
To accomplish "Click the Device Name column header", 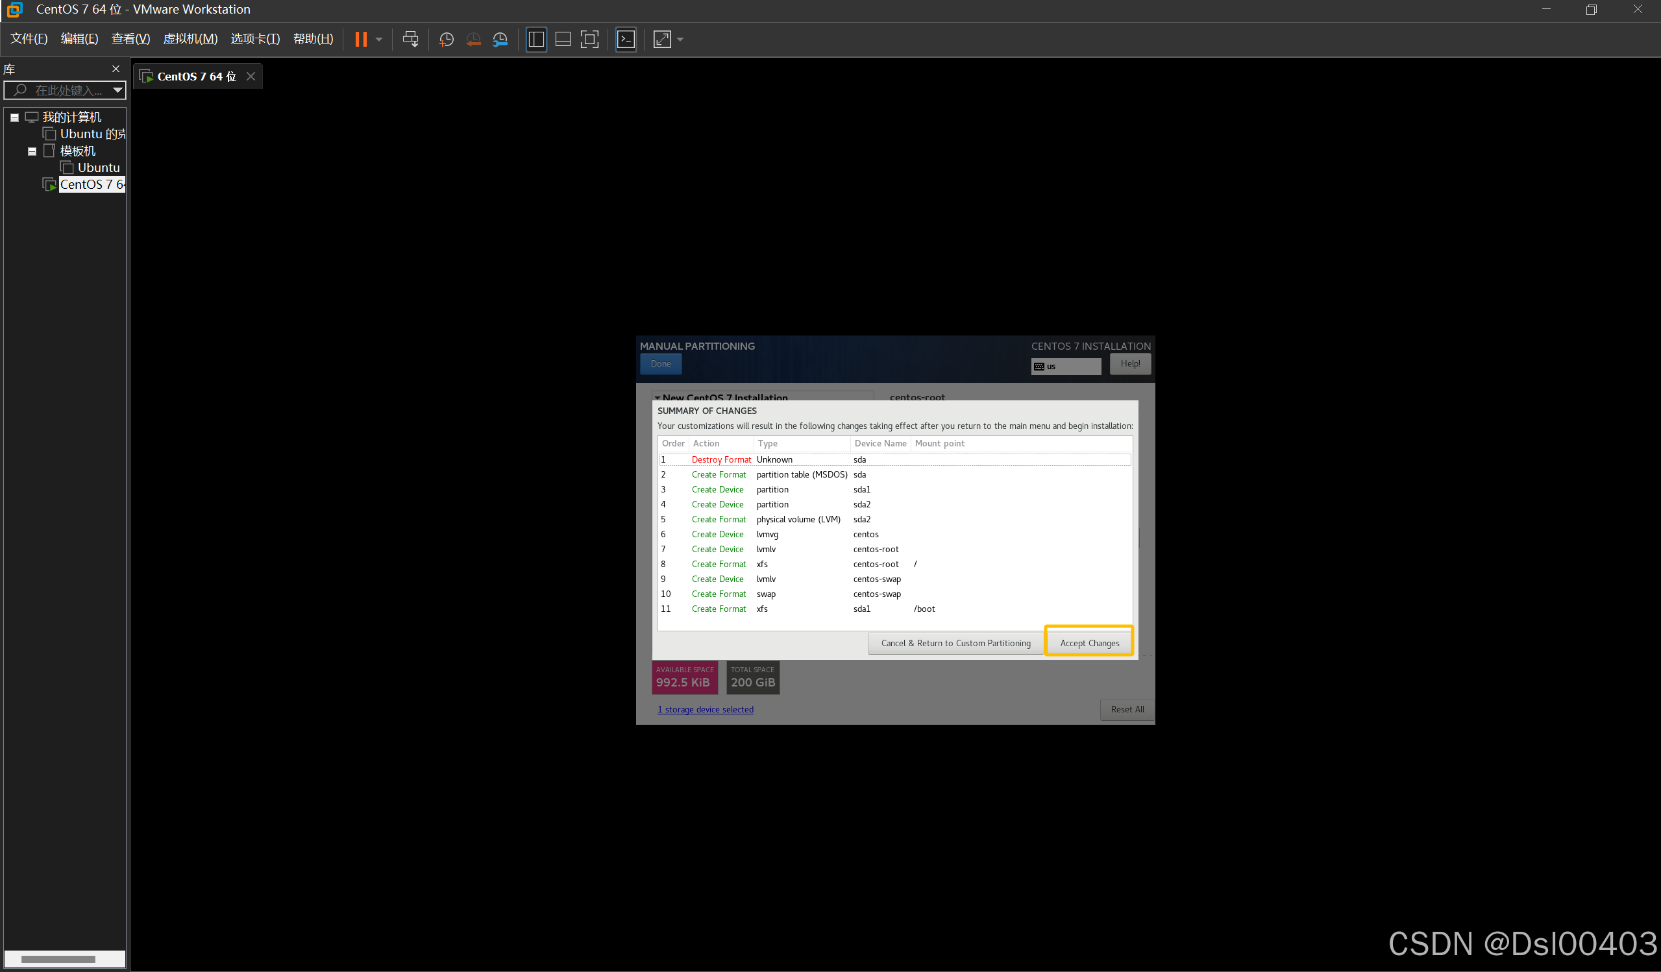I will (x=880, y=443).
